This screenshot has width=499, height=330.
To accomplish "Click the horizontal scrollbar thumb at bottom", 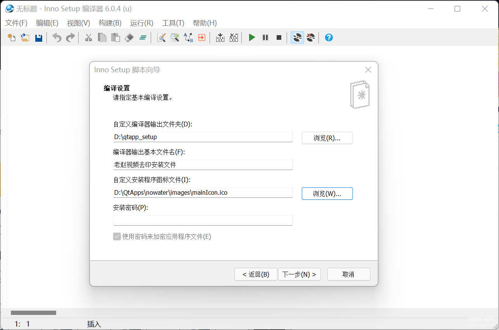I will (33, 313).
